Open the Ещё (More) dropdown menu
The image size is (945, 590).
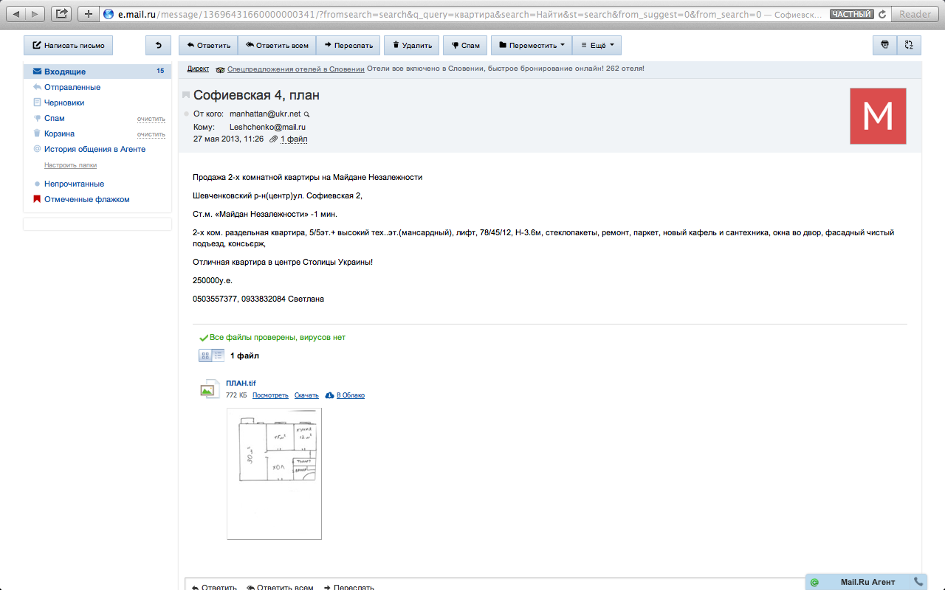click(597, 45)
